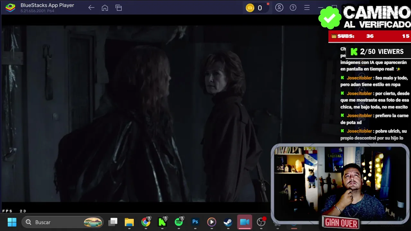The image size is (411, 231).
Task: Open the BlueStacks recent apps icon
Action: (x=119, y=8)
